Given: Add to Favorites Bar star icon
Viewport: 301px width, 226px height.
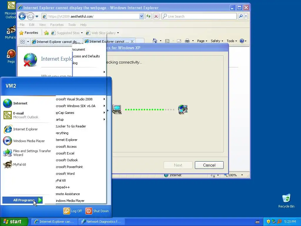Looking at the screenshot, I should pyautogui.click(x=46, y=33).
